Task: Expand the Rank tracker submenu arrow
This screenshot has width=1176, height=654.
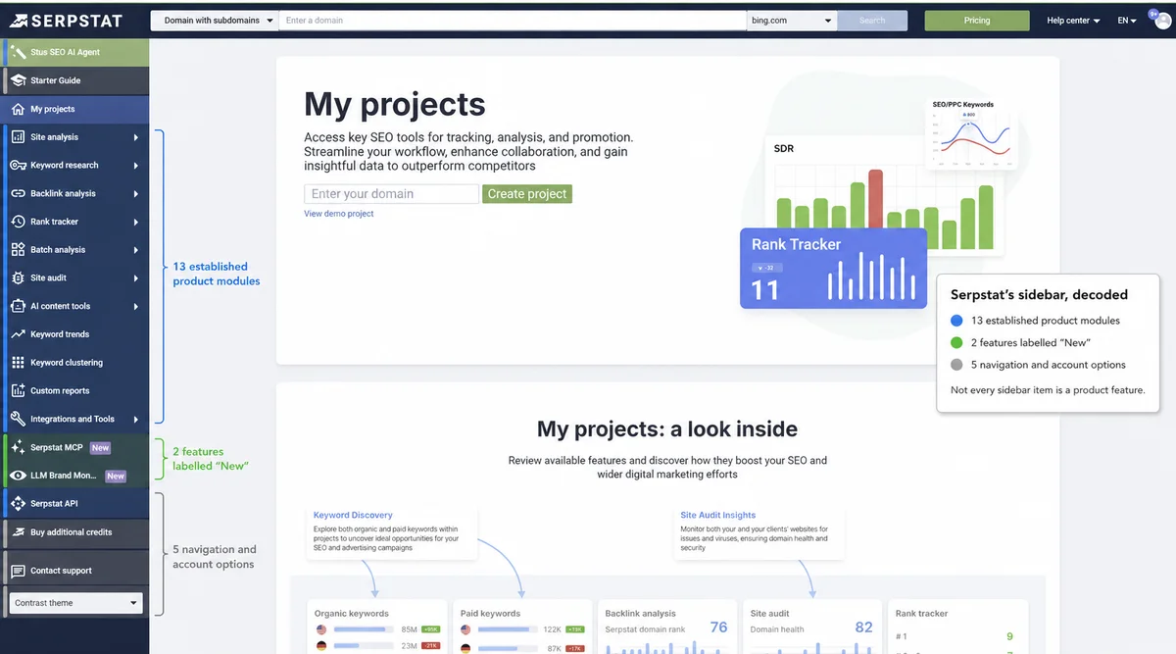Action: (x=136, y=223)
